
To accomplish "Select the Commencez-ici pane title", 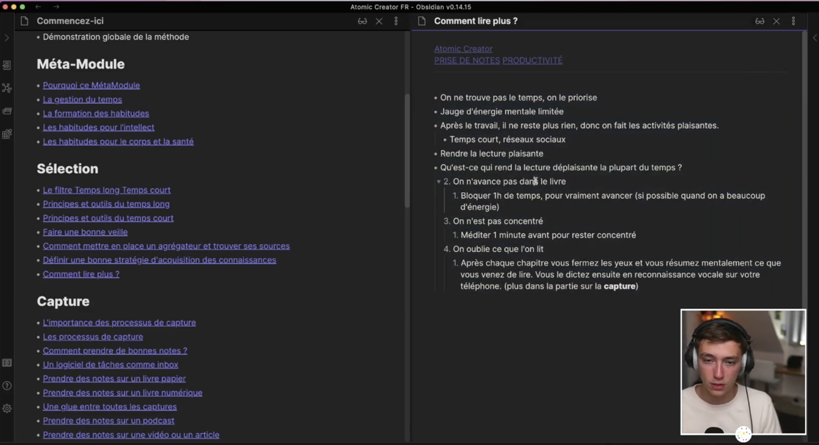I will coord(70,21).
